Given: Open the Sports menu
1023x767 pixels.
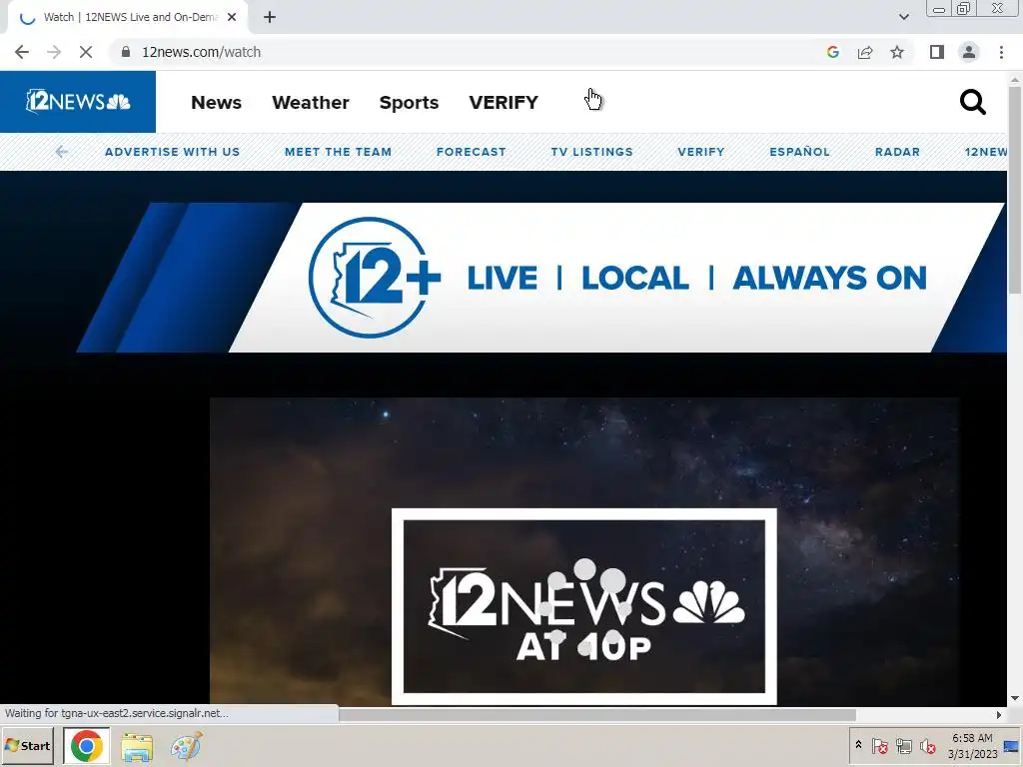Looking at the screenshot, I should tap(409, 103).
